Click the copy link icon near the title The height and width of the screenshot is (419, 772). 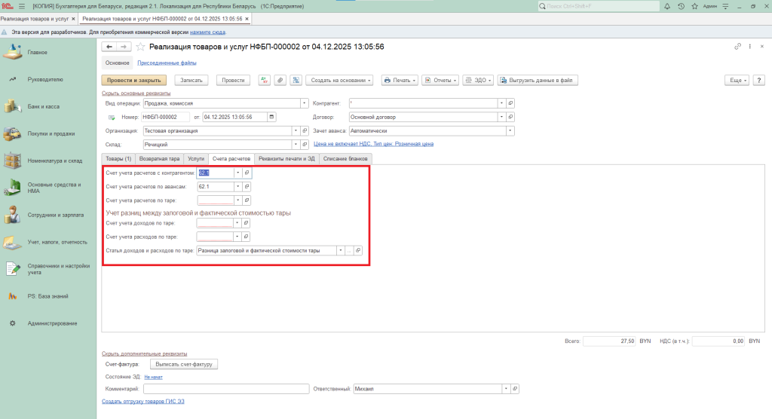(x=737, y=47)
